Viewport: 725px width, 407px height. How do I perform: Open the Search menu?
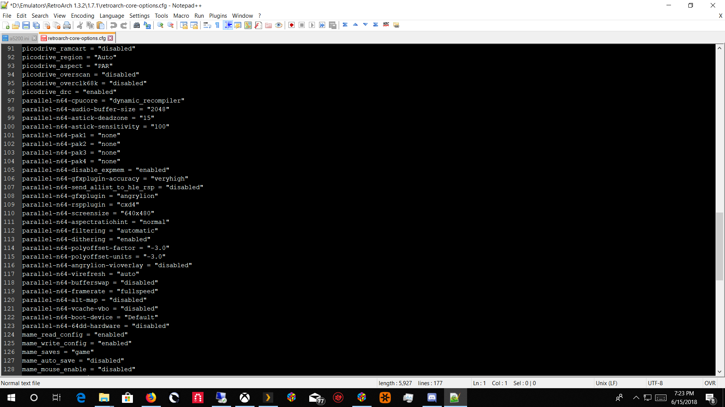(40, 16)
